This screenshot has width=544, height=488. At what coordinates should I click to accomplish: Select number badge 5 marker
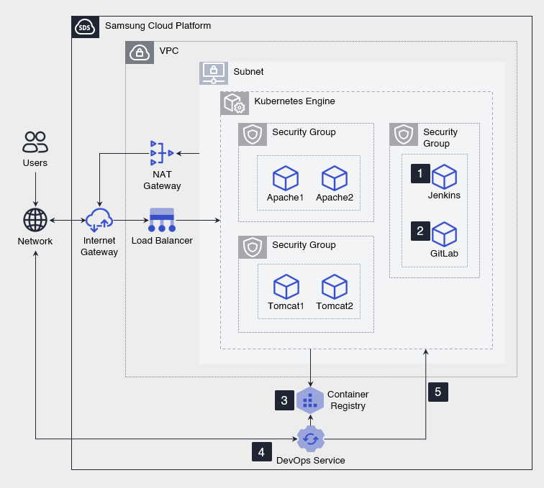pyautogui.click(x=438, y=392)
